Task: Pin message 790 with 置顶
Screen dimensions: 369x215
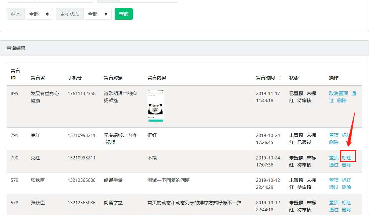Action: [334, 158]
